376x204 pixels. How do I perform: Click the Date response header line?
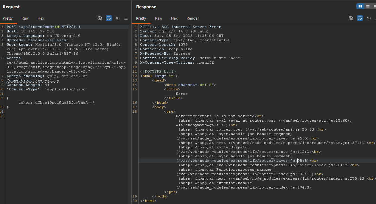[182, 36]
